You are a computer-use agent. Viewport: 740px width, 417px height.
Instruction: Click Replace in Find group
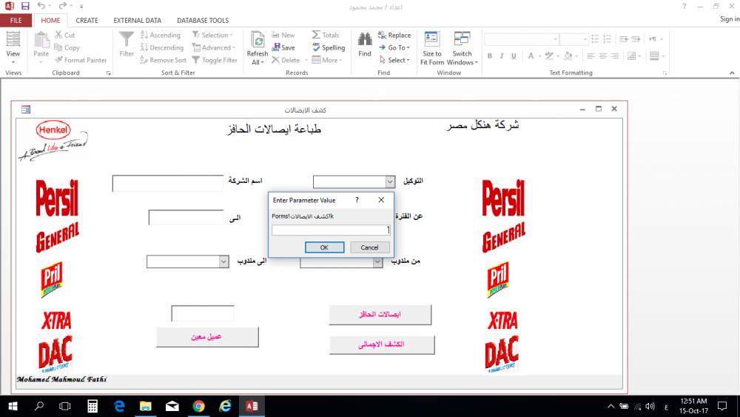click(x=394, y=35)
